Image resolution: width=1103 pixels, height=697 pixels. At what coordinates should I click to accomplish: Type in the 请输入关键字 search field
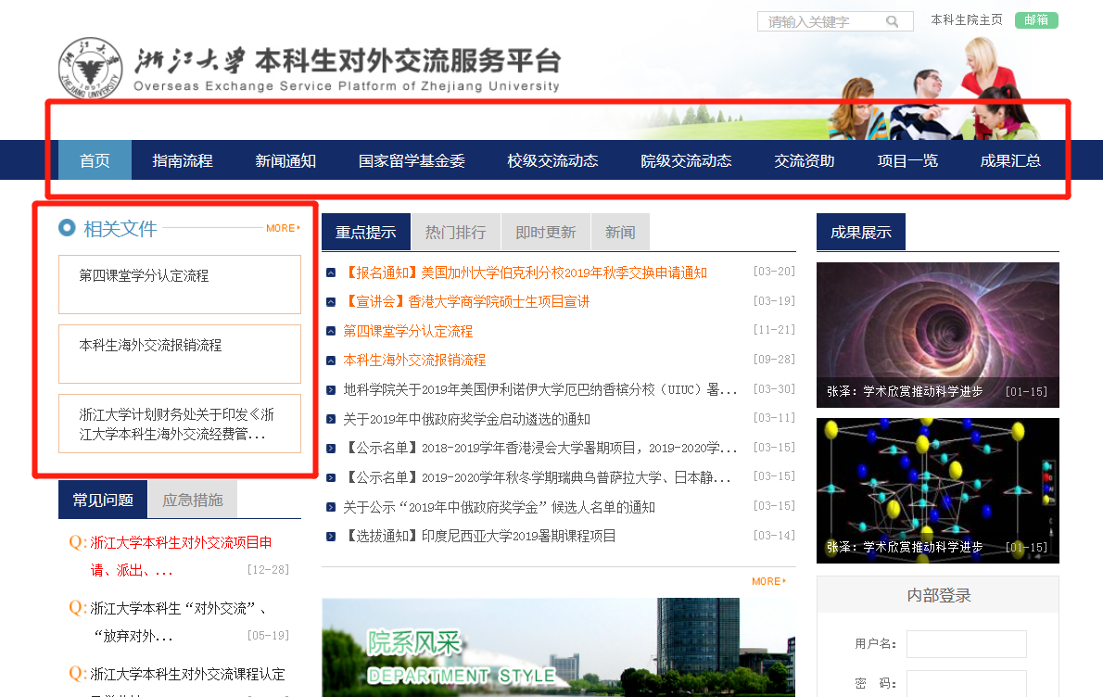pyautogui.click(x=820, y=21)
